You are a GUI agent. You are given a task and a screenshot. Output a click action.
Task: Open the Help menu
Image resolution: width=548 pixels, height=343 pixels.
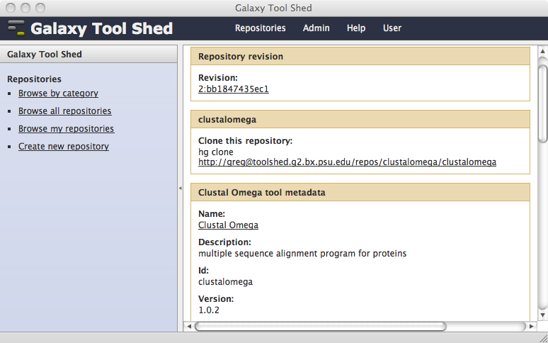(x=356, y=28)
